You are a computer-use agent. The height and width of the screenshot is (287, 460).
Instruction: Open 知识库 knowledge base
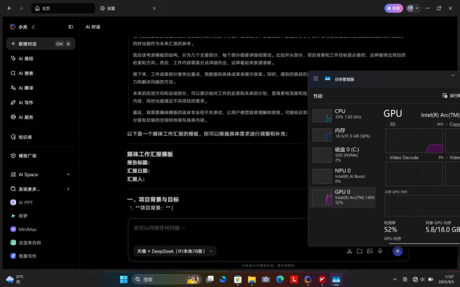(x=26, y=137)
